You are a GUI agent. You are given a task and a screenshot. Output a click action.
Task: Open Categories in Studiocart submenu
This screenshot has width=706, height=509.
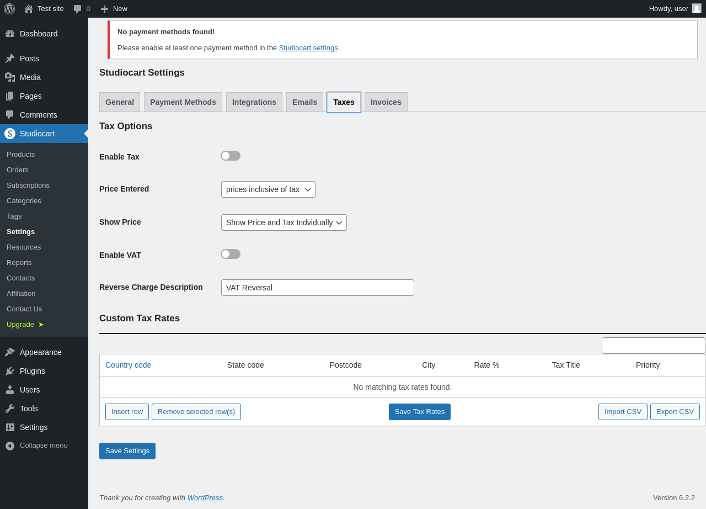pyautogui.click(x=24, y=201)
